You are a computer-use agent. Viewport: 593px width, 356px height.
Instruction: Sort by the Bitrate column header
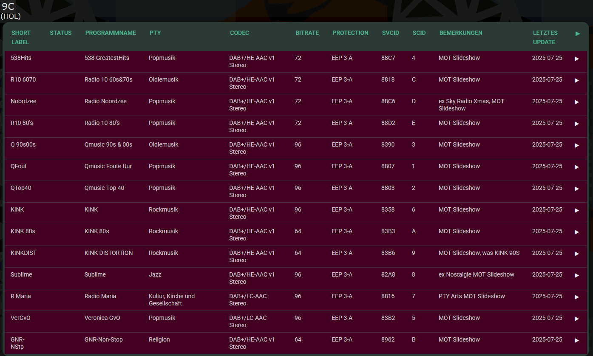coord(307,33)
